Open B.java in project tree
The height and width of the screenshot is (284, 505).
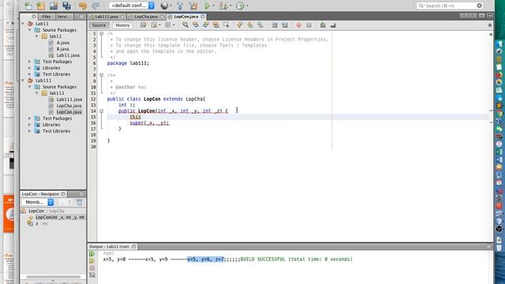[x=63, y=49]
